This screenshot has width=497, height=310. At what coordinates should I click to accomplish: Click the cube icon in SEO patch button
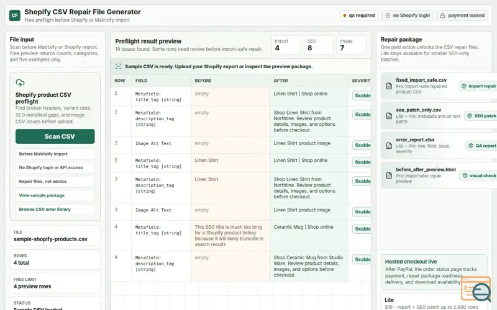[x=470, y=116]
